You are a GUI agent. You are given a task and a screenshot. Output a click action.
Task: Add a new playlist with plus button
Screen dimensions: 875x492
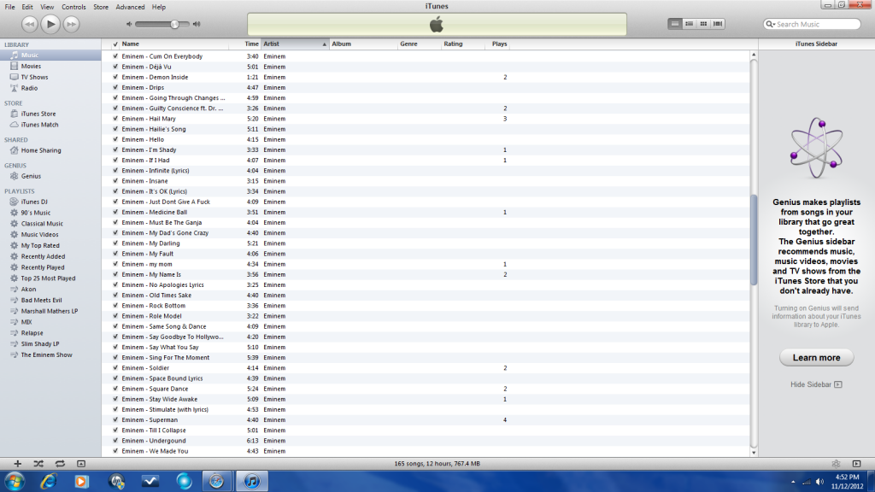[x=17, y=464]
